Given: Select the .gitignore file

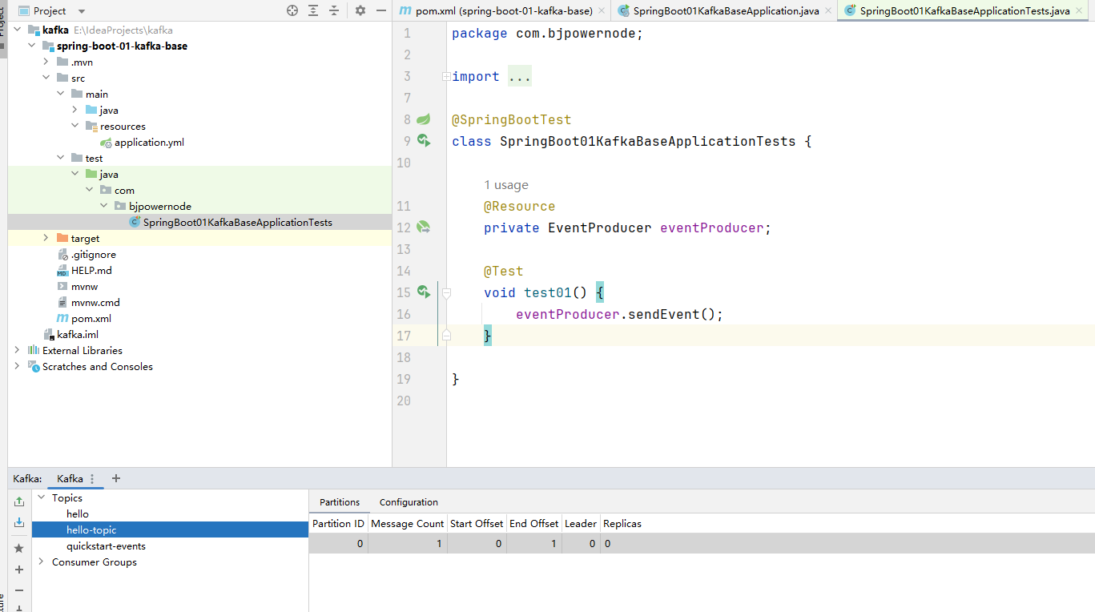Looking at the screenshot, I should click(94, 254).
